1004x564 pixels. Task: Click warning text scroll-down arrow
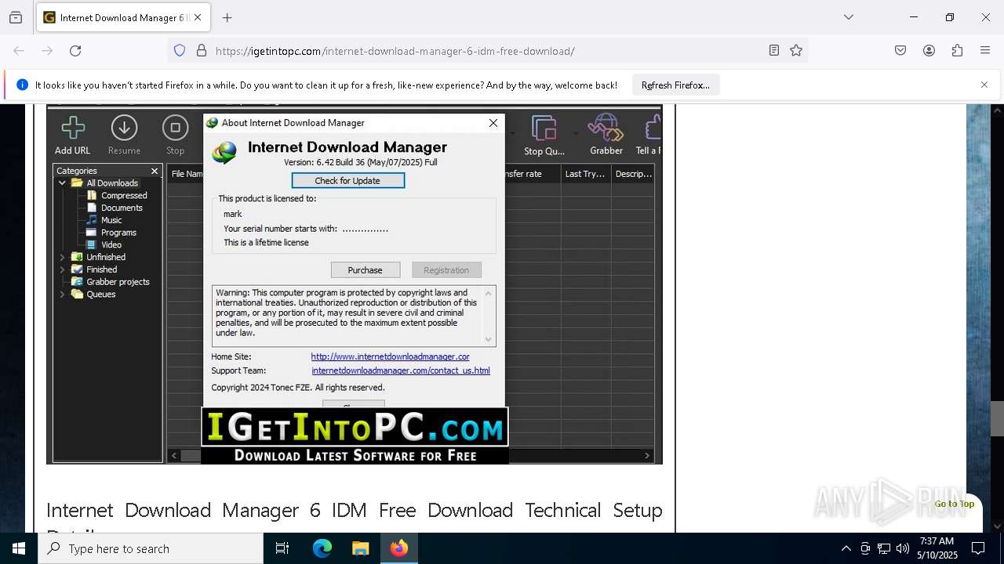click(x=489, y=339)
